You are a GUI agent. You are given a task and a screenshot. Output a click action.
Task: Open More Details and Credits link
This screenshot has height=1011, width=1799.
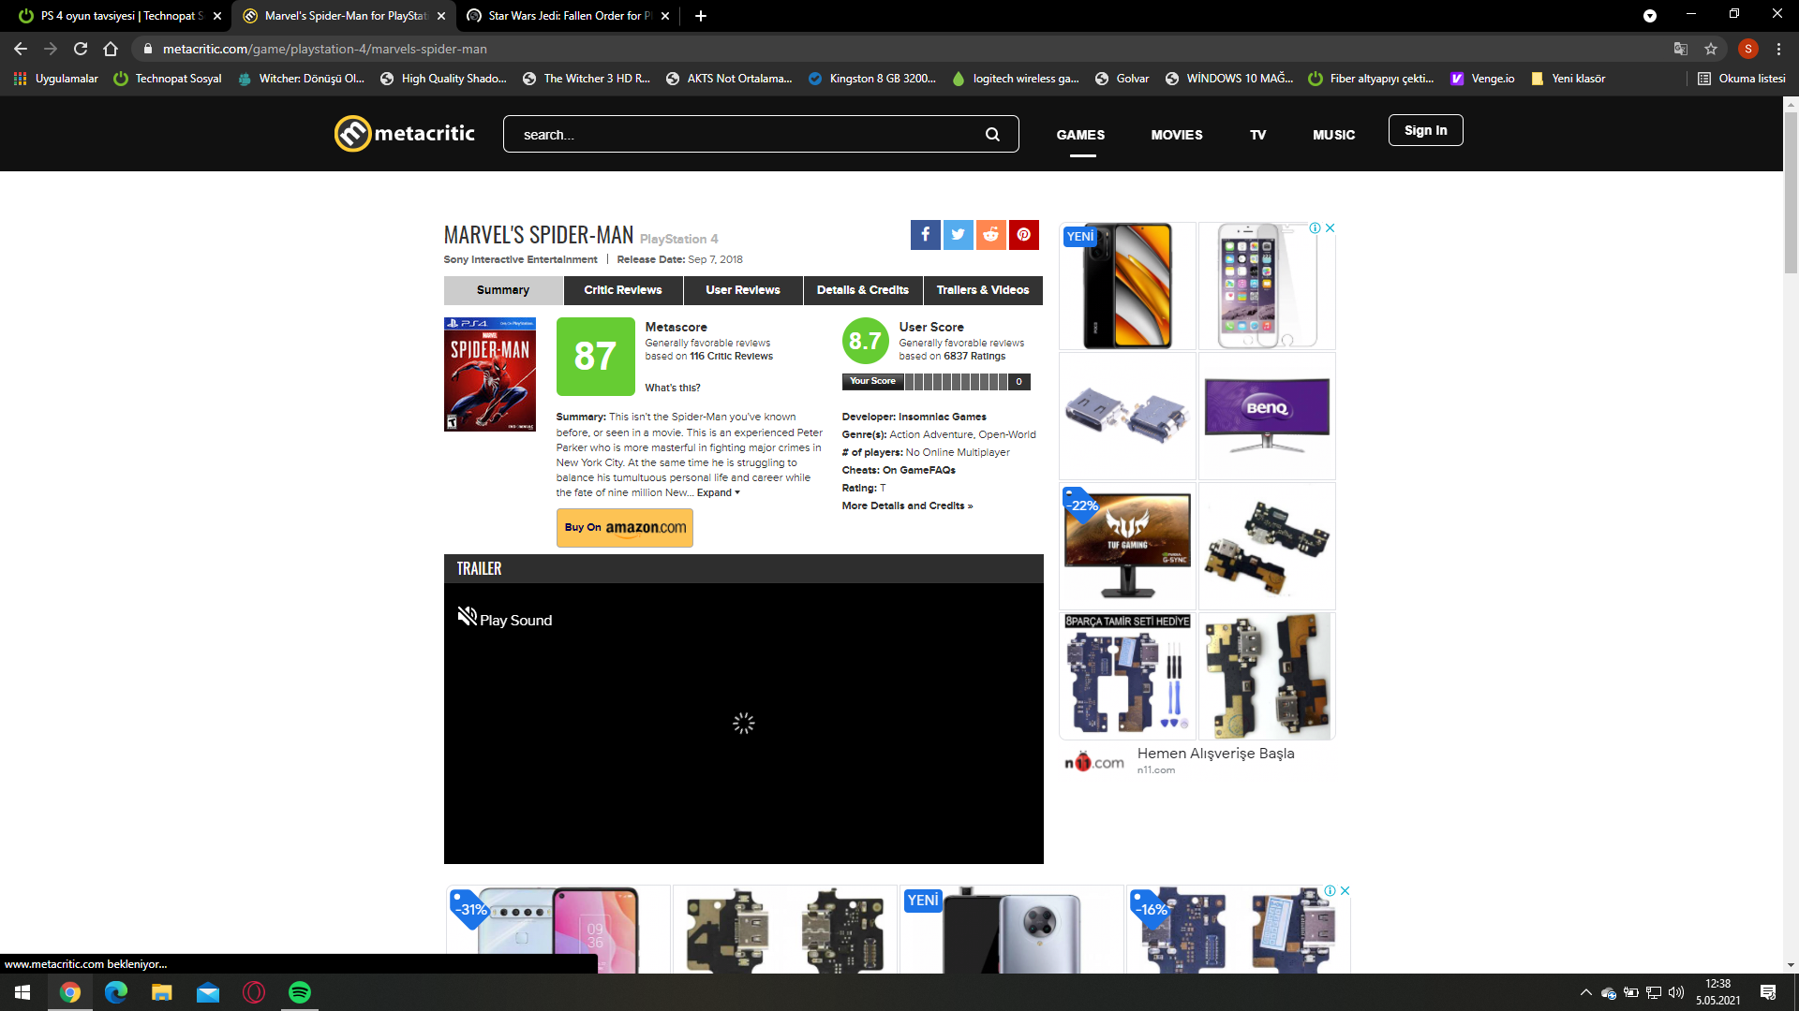(x=907, y=506)
